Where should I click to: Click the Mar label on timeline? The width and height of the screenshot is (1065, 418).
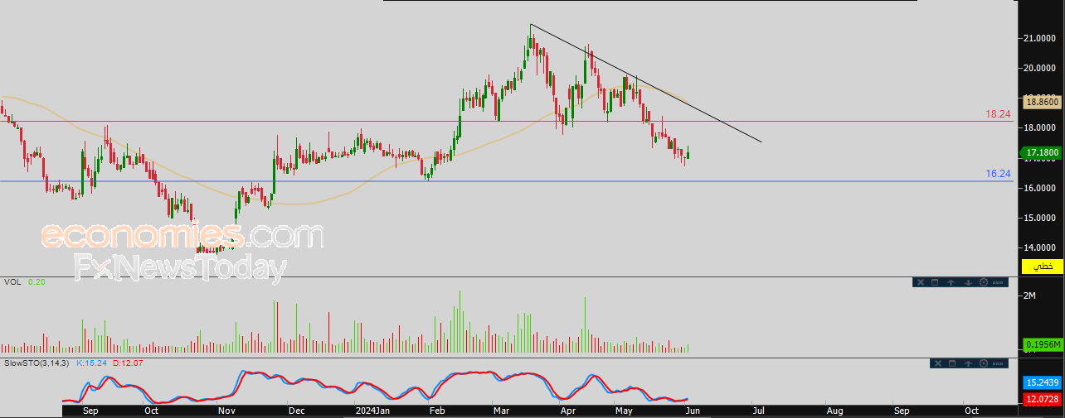tap(501, 410)
